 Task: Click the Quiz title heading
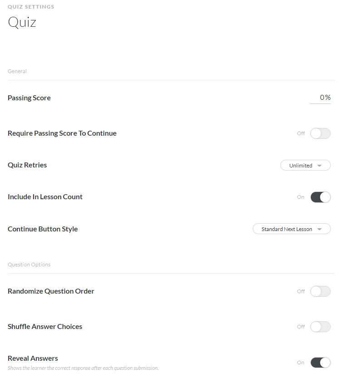[22, 23]
